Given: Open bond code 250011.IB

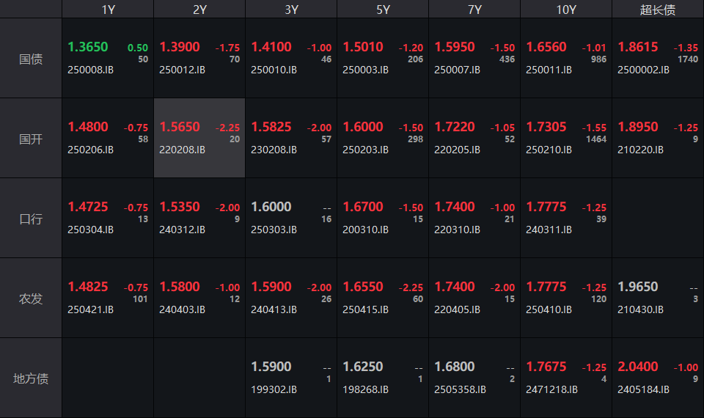Looking at the screenshot, I should pos(549,70).
